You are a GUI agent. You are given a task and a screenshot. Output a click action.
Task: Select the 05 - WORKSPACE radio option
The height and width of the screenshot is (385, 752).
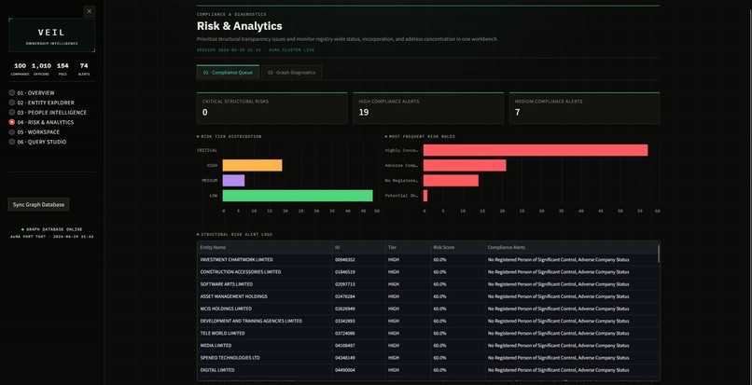[35, 132]
